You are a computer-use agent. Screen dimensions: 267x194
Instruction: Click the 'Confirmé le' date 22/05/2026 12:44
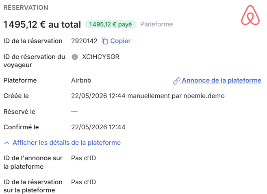click(x=98, y=127)
